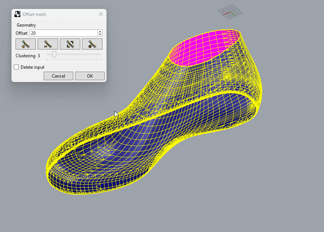324x232 pixels.
Task: Click the Clustering label in the dialog
Action: point(26,56)
